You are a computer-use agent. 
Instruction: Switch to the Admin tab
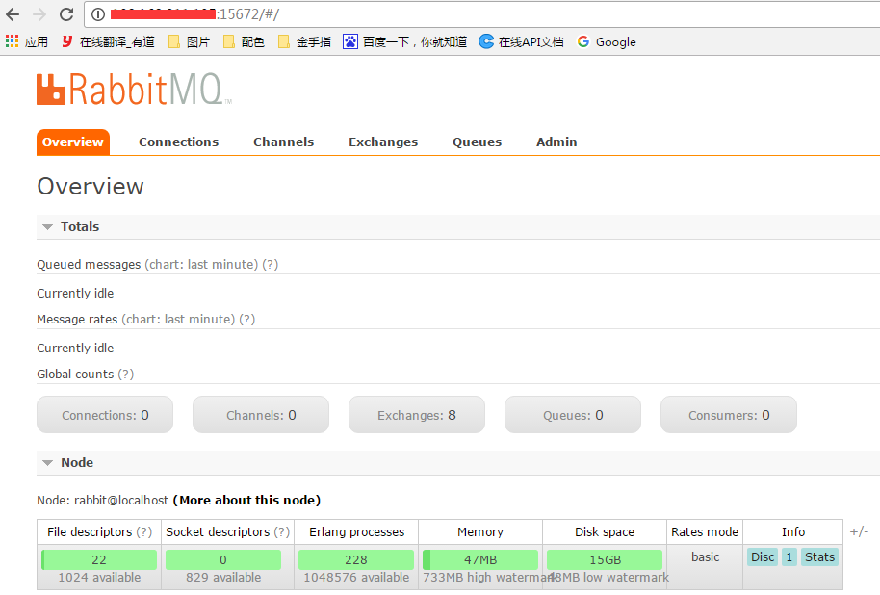pyautogui.click(x=556, y=142)
